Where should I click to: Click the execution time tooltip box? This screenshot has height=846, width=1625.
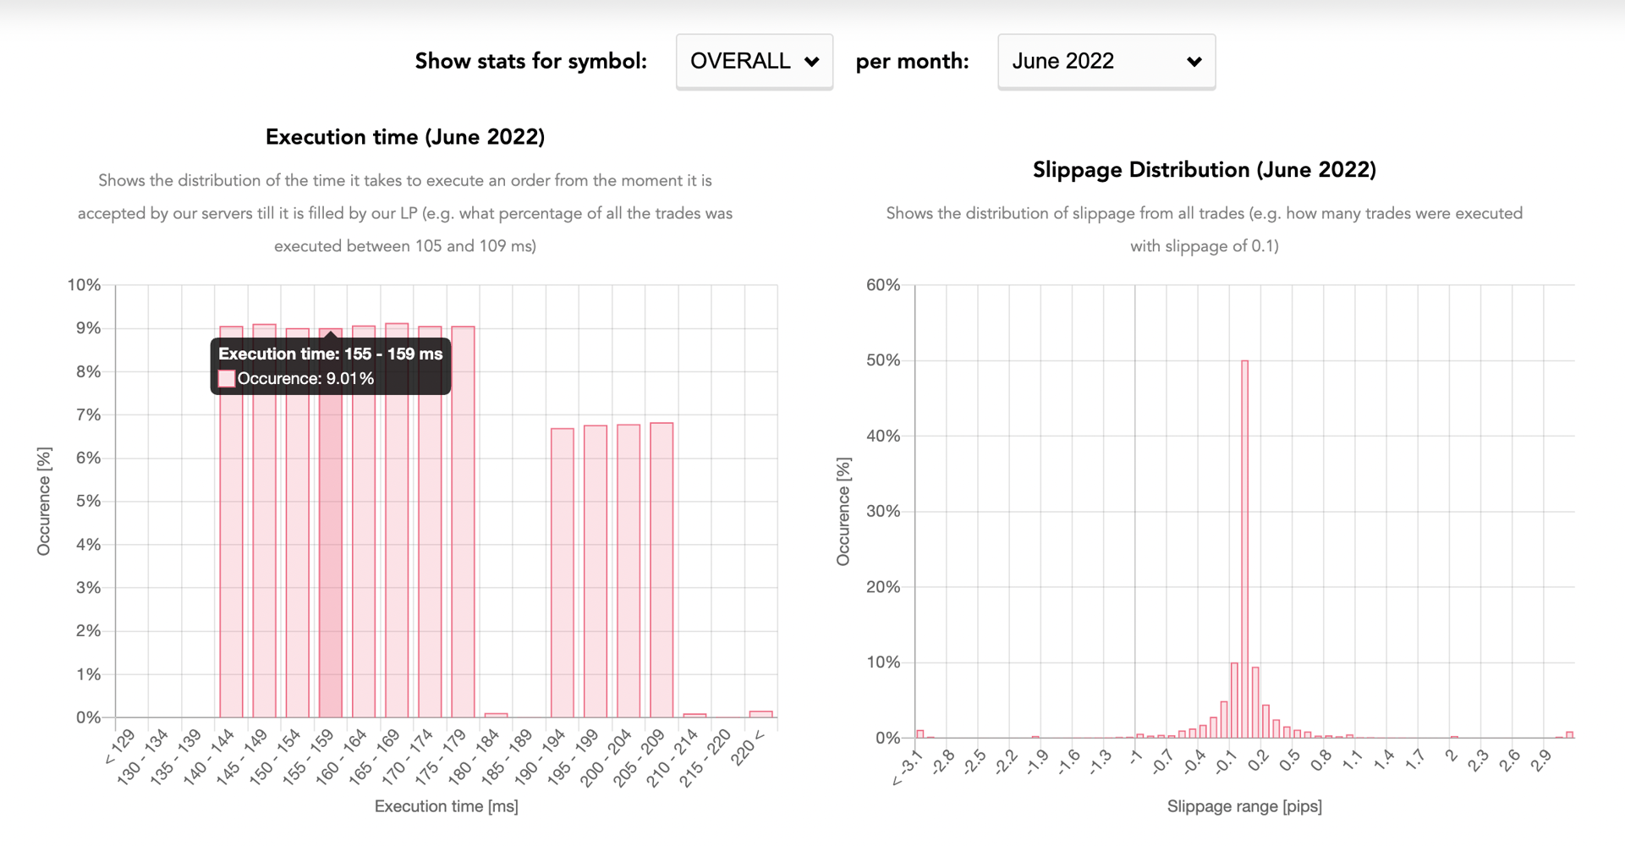coord(331,366)
